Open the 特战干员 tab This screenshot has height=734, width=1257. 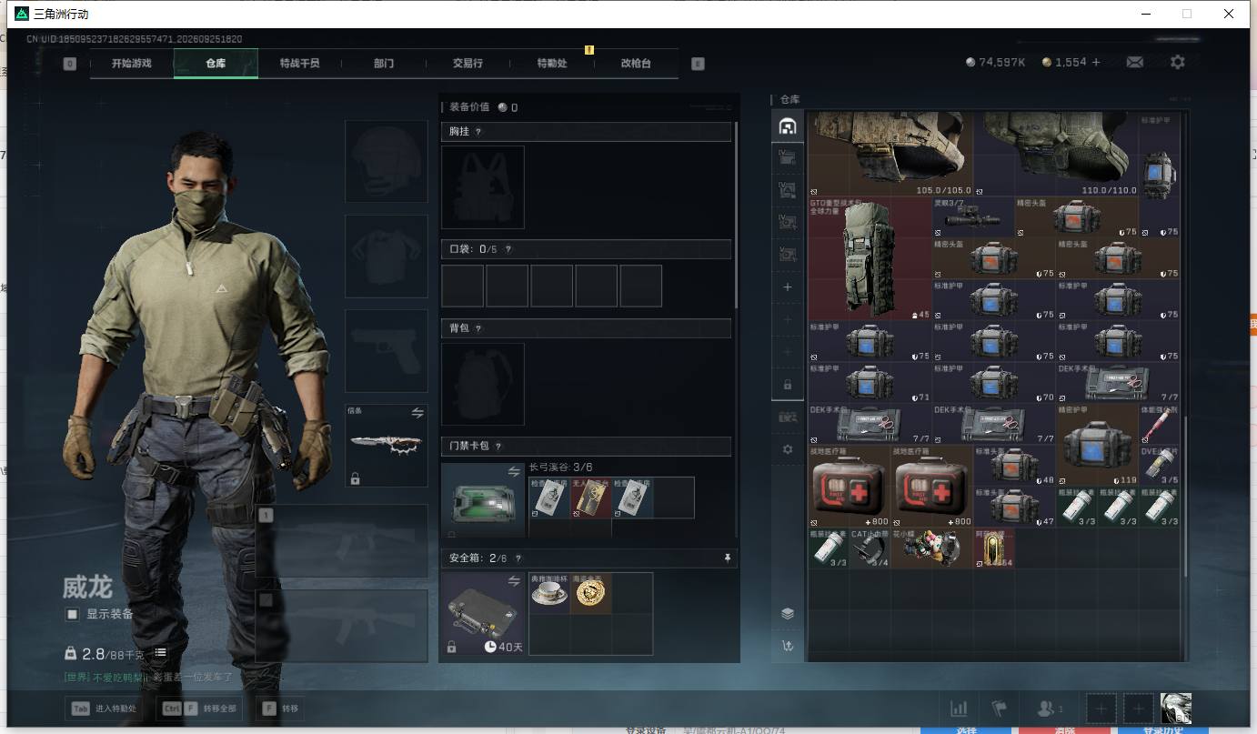[299, 64]
